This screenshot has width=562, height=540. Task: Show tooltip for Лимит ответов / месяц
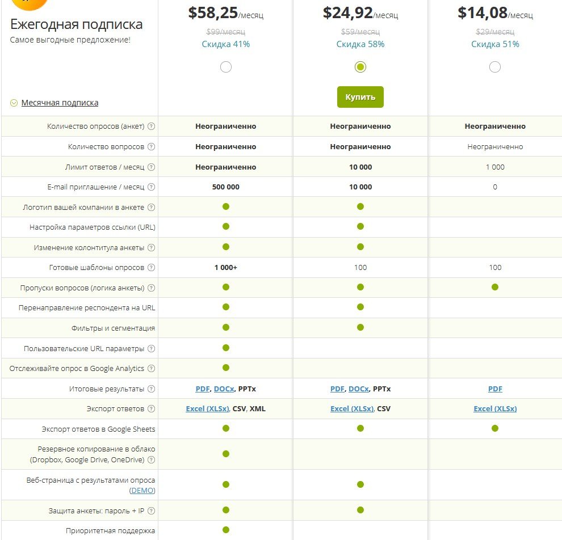(152, 167)
